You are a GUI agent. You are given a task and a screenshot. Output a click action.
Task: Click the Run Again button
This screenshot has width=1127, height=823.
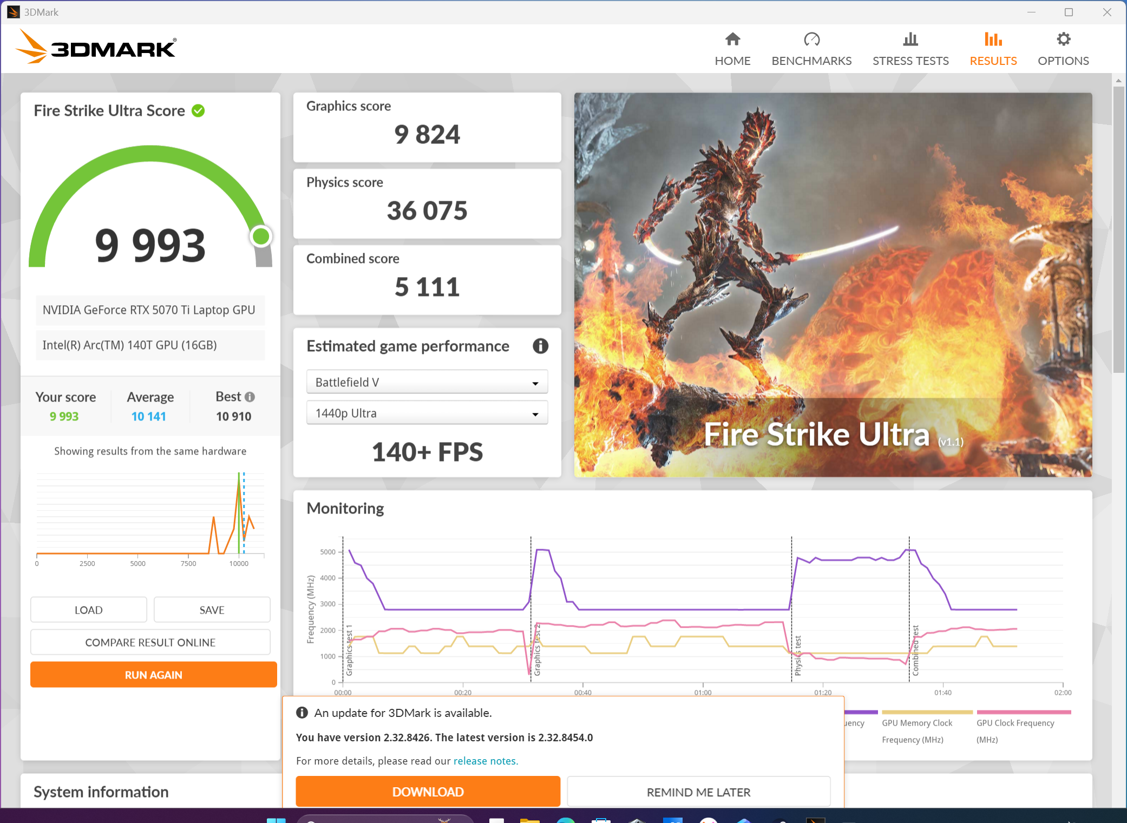153,675
